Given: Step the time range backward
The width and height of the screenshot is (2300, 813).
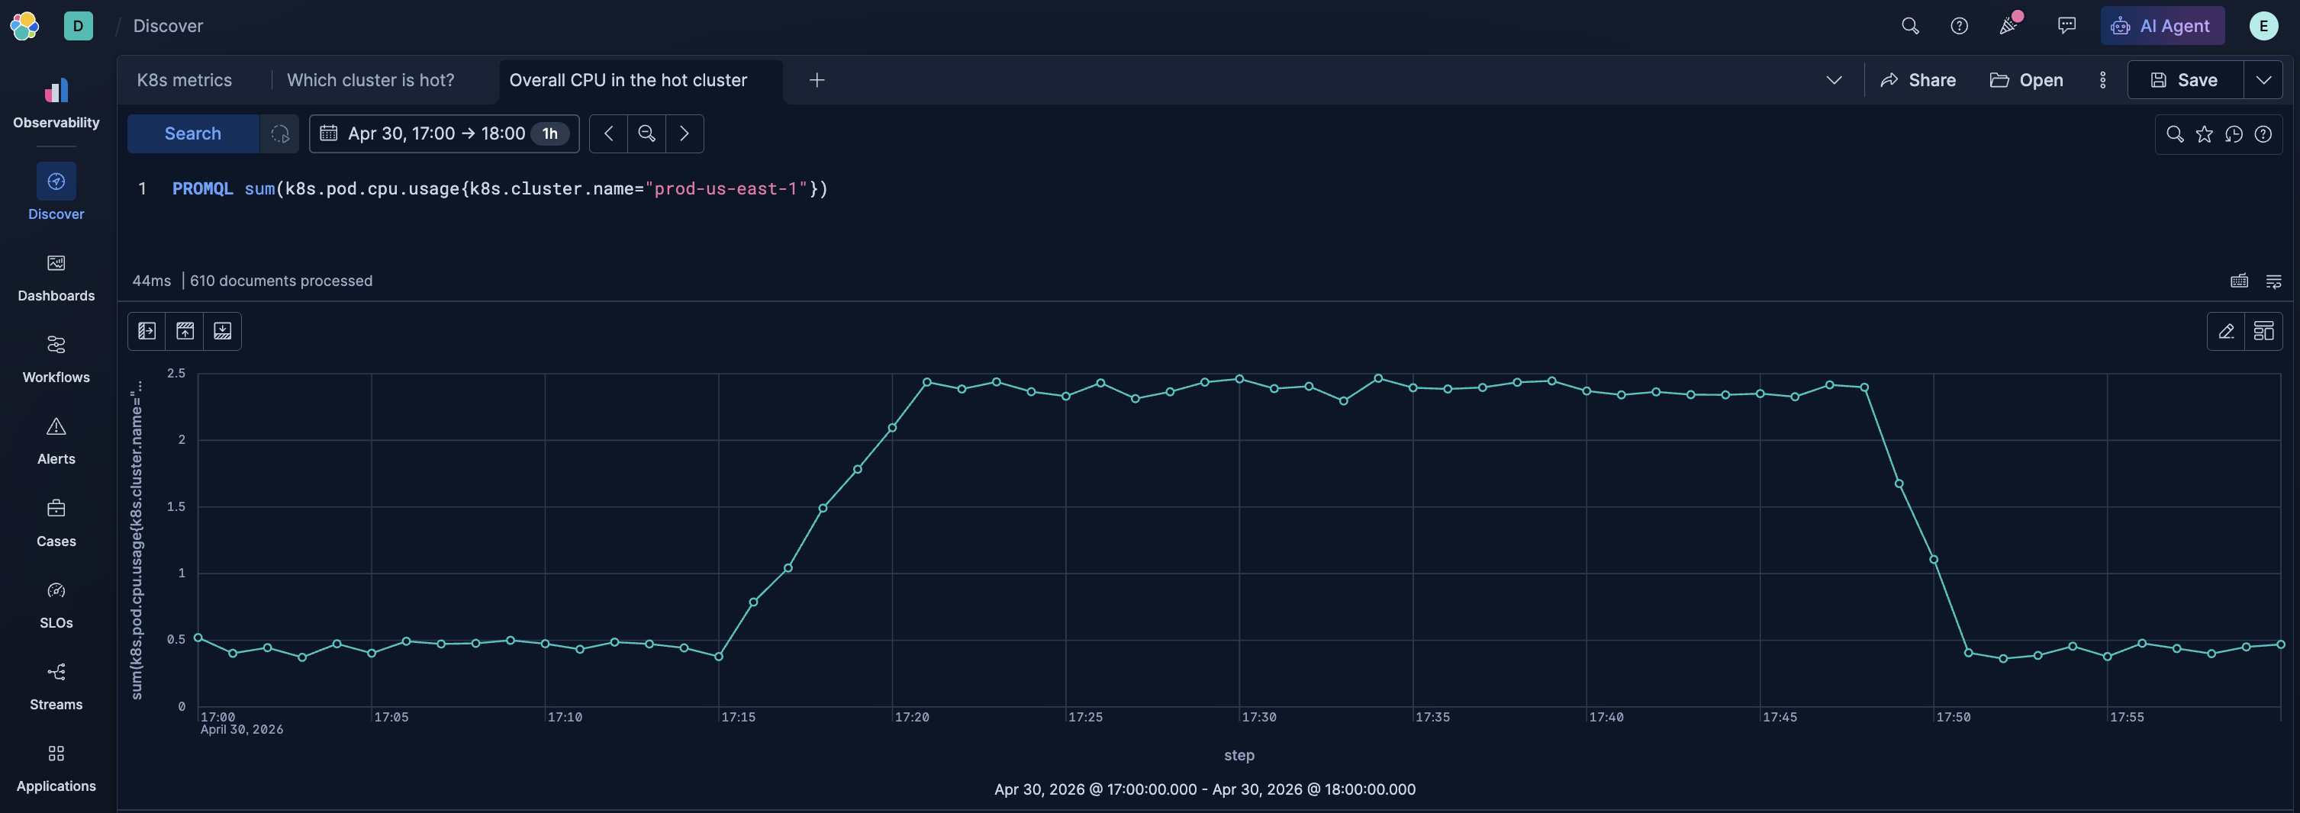Looking at the screenshot, I should click(609, 134).
